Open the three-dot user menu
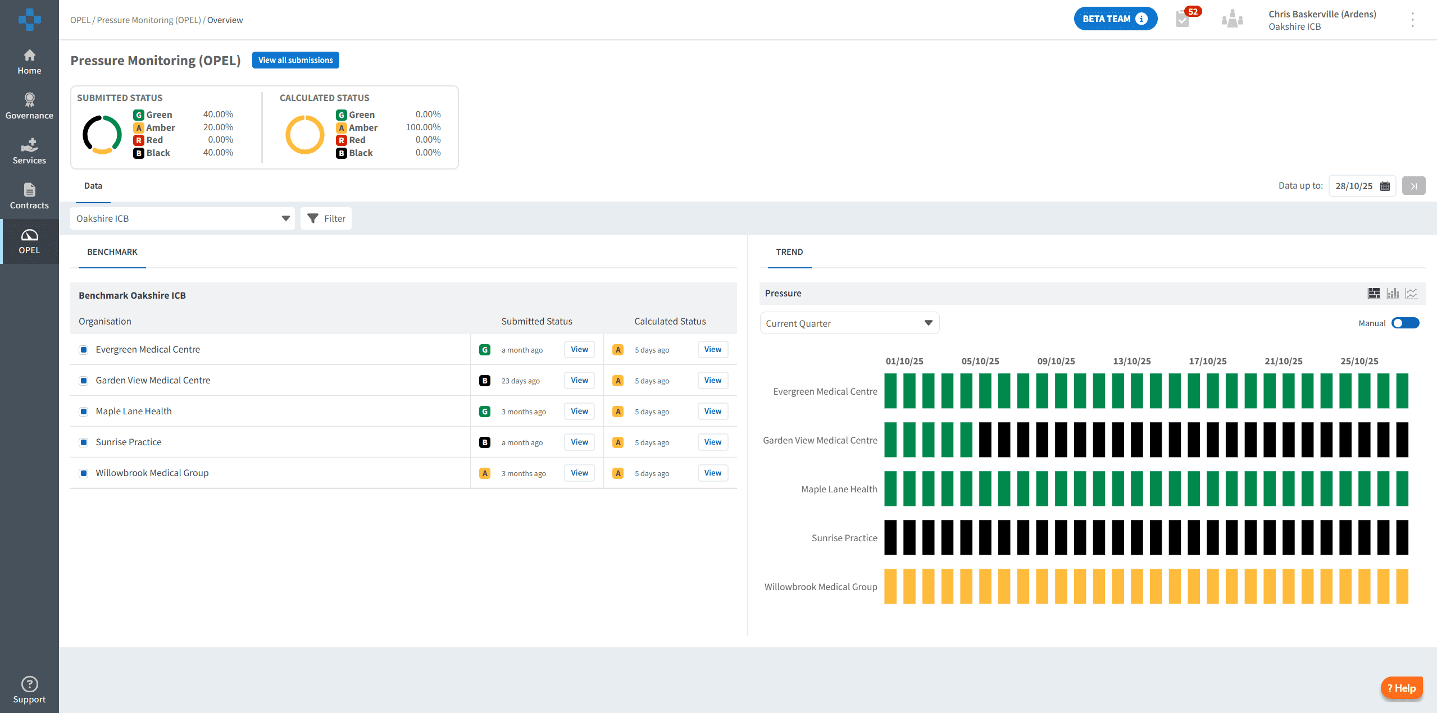1437x713 pixels. click(1412, 20)
